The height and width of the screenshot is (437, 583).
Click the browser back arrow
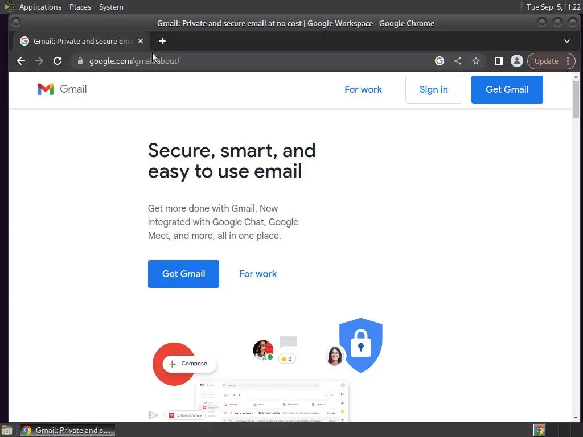pyautogui.click(x=21, y=61)
